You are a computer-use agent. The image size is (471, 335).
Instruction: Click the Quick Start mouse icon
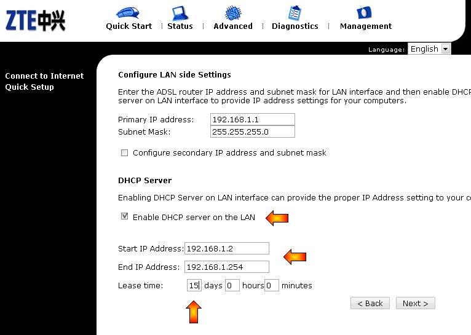click(128, 13)
